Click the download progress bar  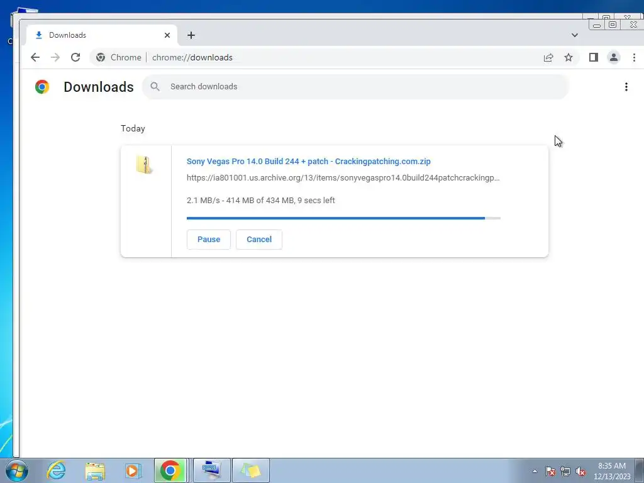click(x=343, y=218)
